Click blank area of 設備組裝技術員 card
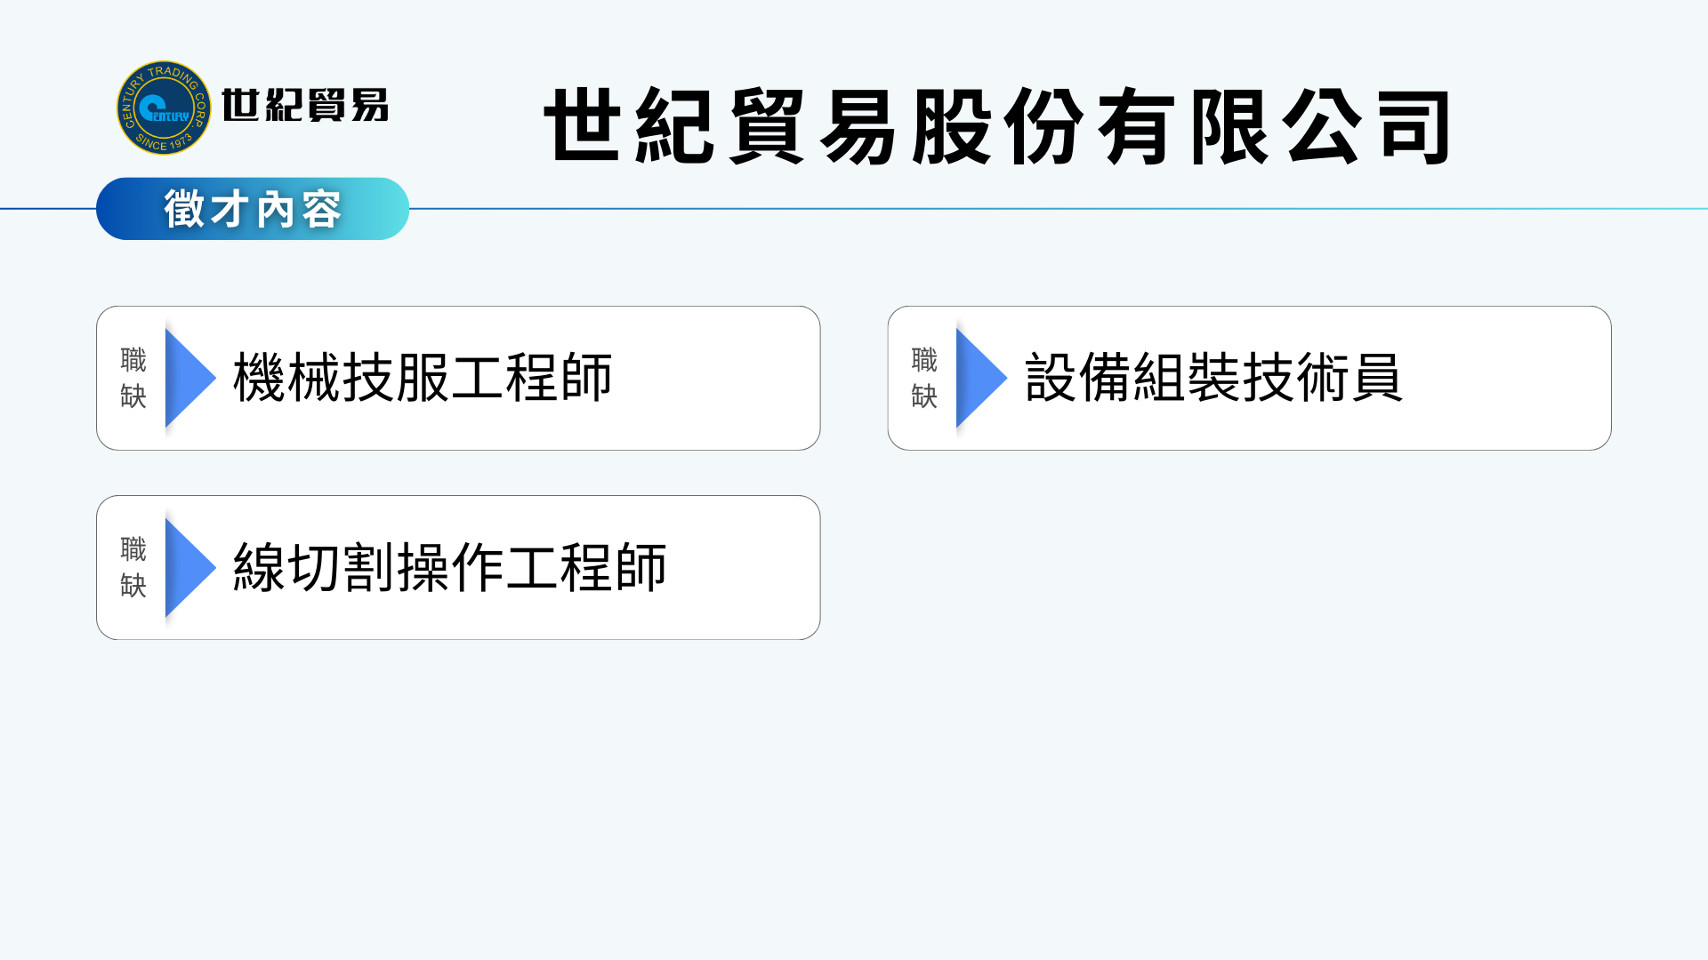This screenshot has height=960, width=1708. [1512, 378]
